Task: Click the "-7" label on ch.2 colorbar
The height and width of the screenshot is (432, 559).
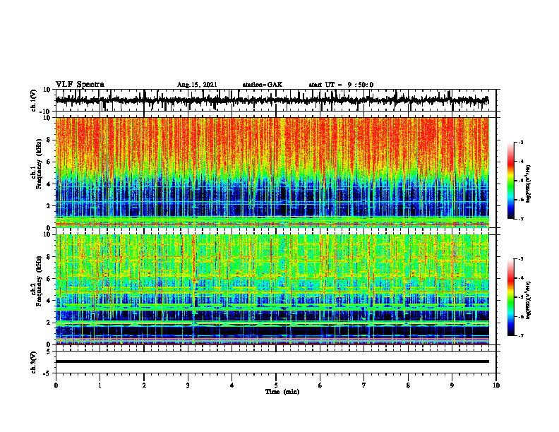Action: (521, 335)
